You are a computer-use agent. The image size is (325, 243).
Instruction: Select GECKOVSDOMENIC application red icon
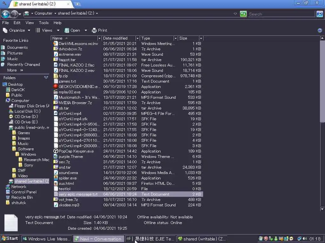tap(56, 86)
